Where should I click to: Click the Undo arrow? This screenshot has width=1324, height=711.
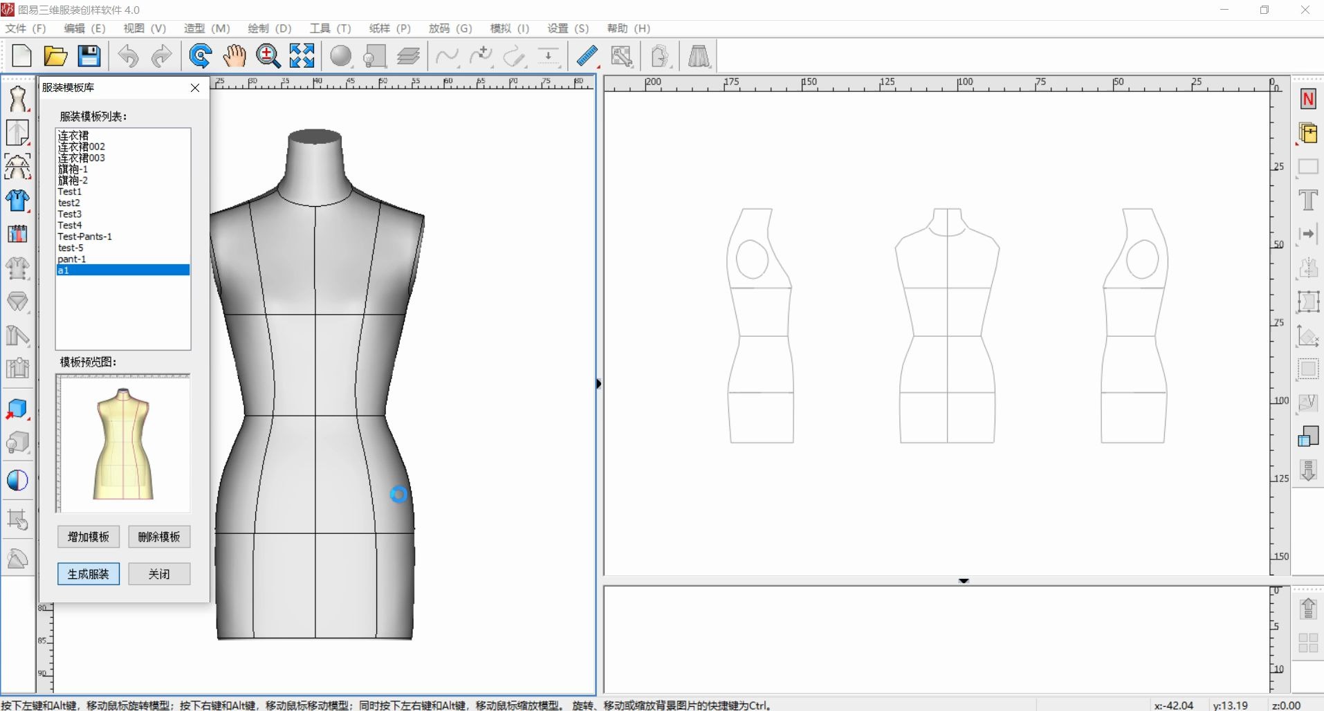point(128,56)
